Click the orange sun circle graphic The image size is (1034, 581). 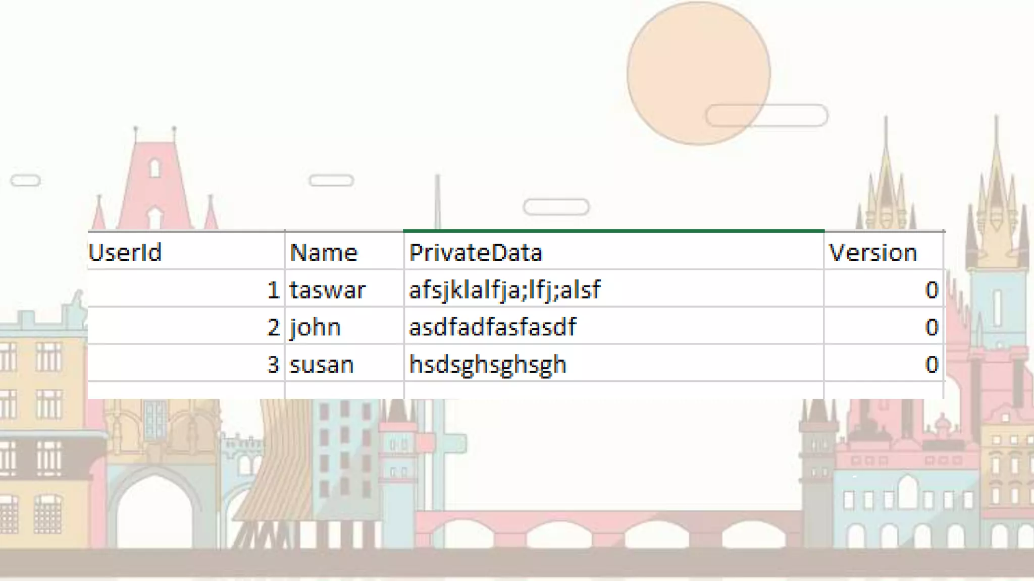(699, 74)
